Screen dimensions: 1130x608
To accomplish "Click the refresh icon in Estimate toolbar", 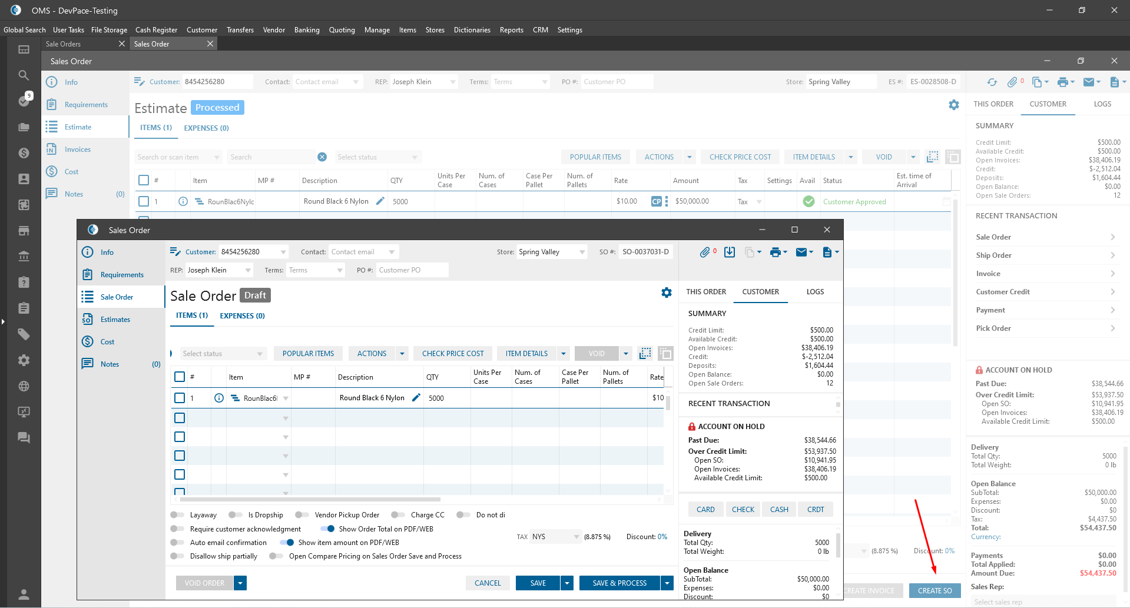I will coord(992,82).
